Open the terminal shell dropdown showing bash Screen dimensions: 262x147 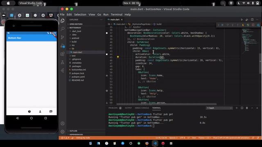(x=219, y=108)
